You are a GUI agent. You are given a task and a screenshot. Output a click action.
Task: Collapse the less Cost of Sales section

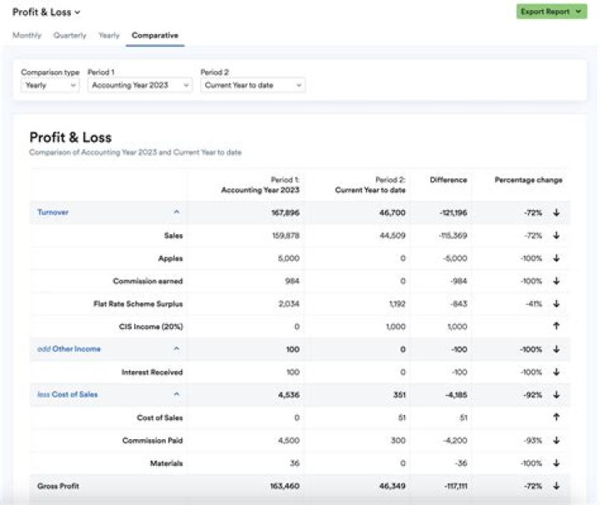tap(176, 395)
